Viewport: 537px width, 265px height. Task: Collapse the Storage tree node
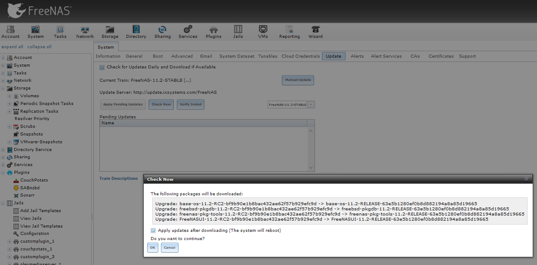click(x=3, y=88)
